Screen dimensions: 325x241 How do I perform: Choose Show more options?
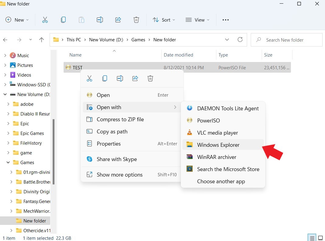click(x=132, y=174)
